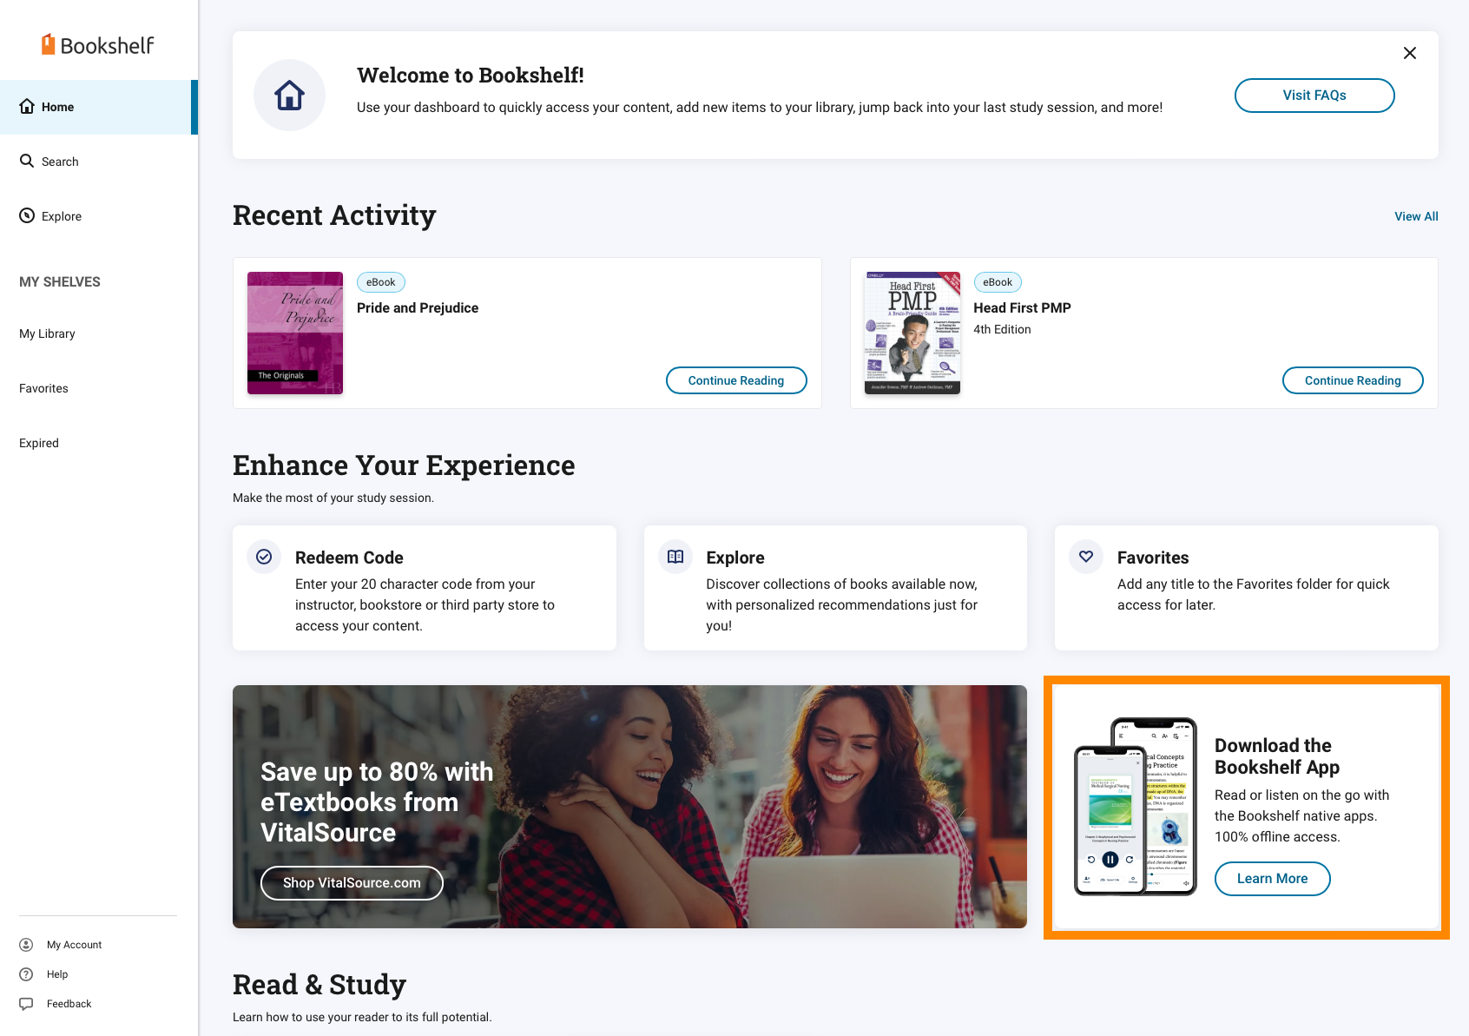Click the Explore compass icon

27,215
